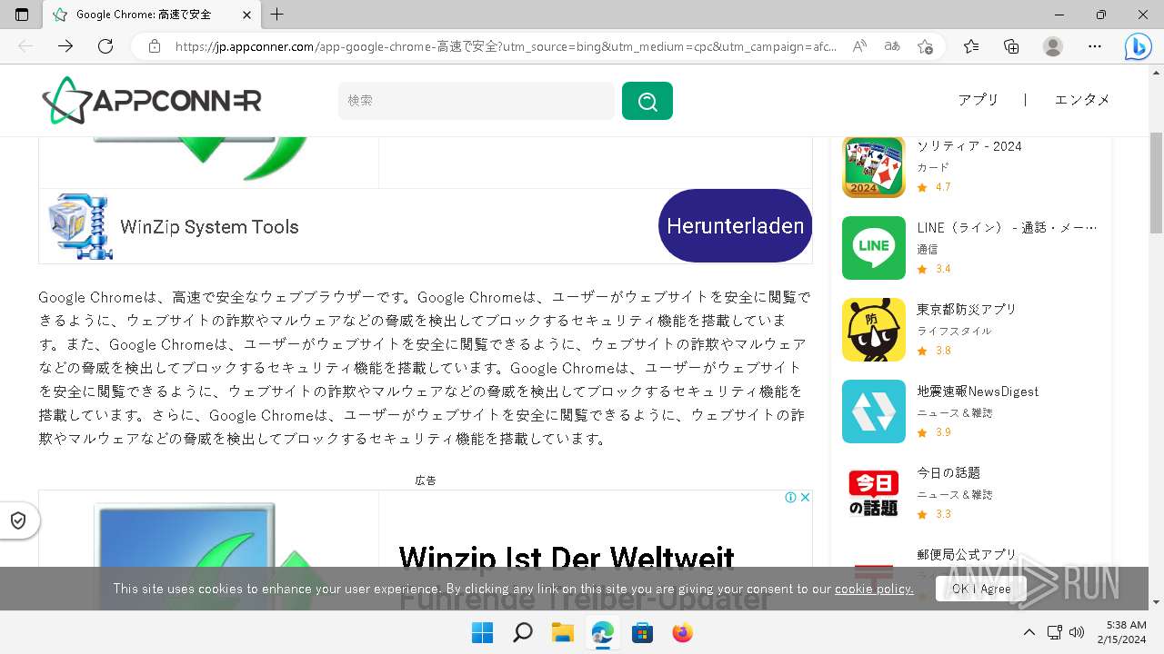Close the Google Chrome tab
Screen dimensions: 1164x654
pyautogui.click(x=247, y=15)
